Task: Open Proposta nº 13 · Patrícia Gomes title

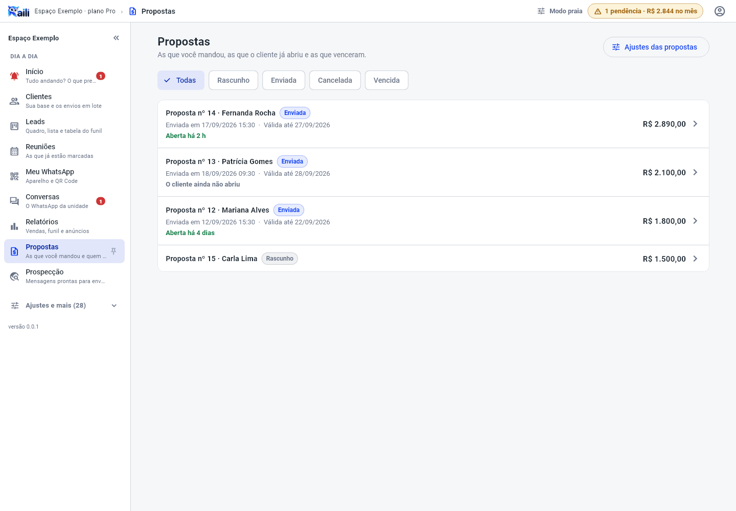Action: (219, 161)
